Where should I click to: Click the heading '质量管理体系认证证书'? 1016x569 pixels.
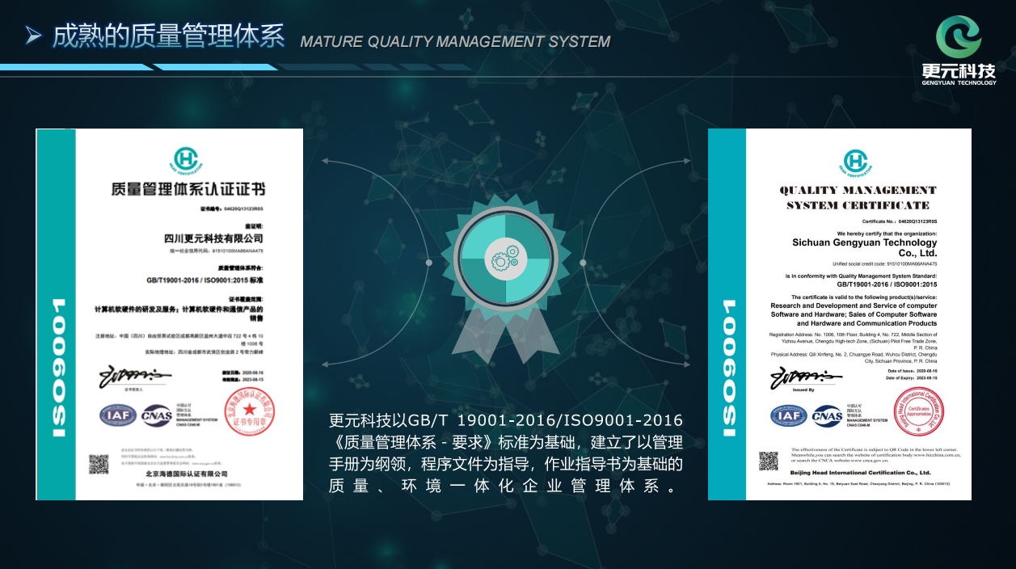click(x=188, y=190)
